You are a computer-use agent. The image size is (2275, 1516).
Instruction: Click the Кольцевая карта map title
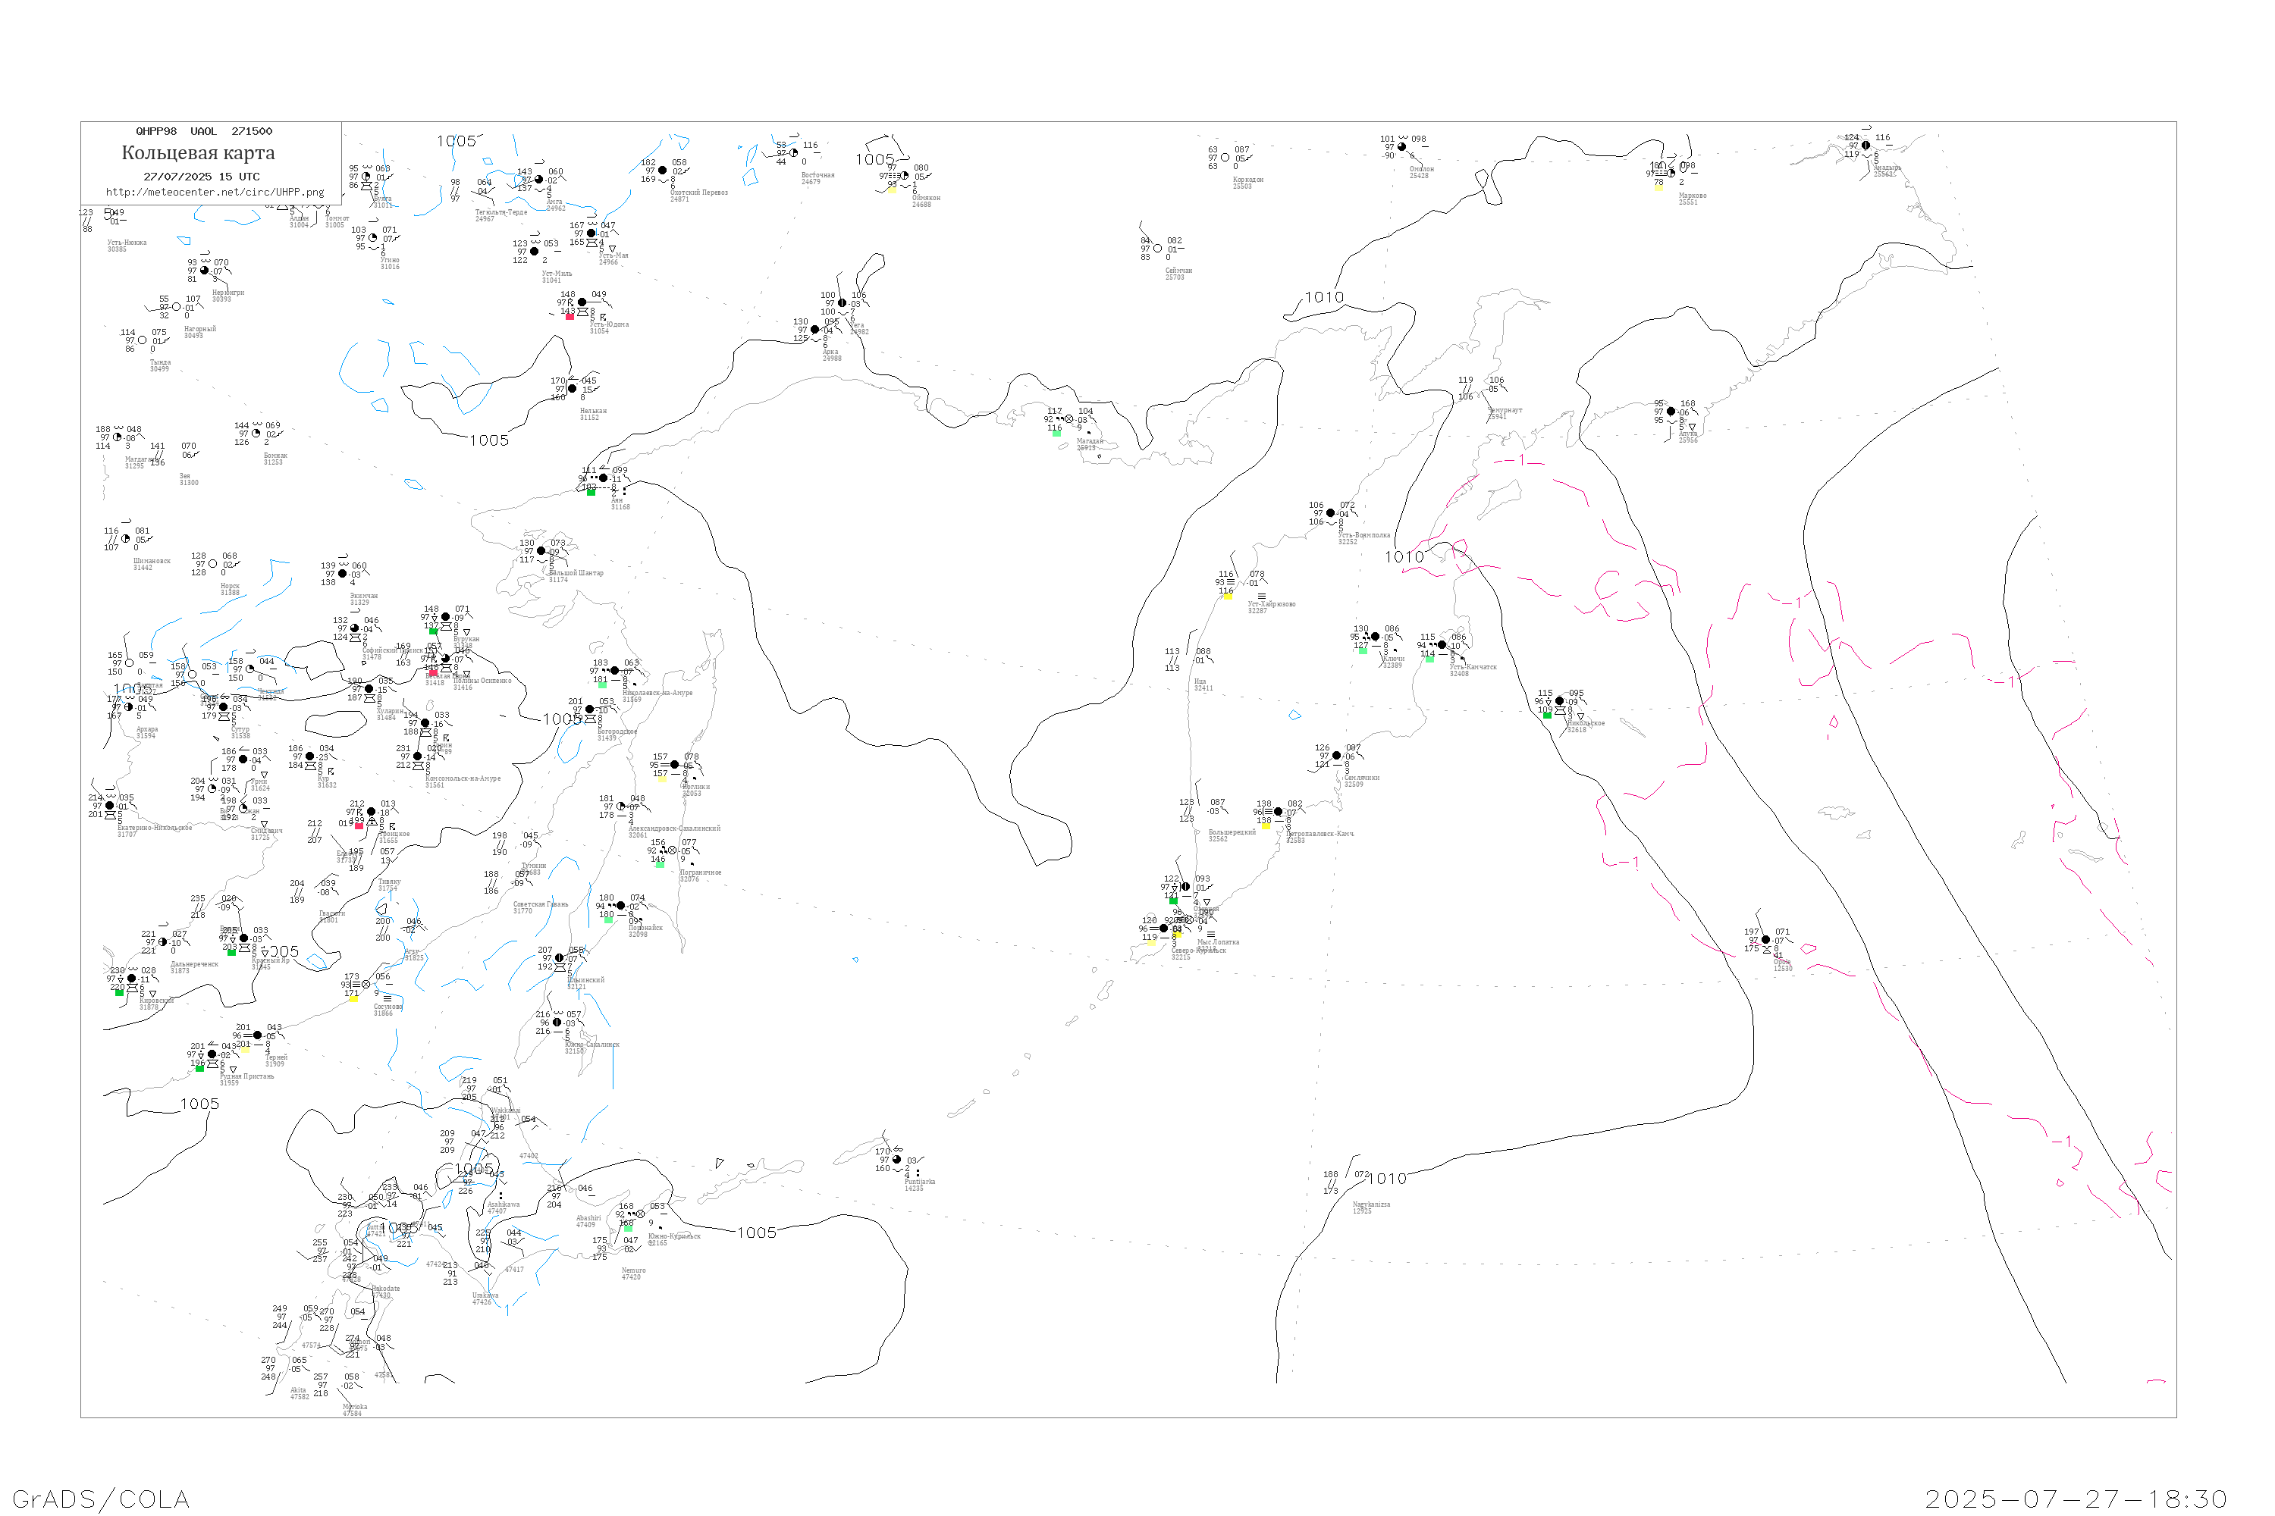coord(198,153)
